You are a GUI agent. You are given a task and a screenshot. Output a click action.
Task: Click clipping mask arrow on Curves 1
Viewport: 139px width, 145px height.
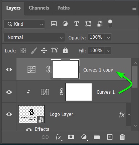[28, 92]
